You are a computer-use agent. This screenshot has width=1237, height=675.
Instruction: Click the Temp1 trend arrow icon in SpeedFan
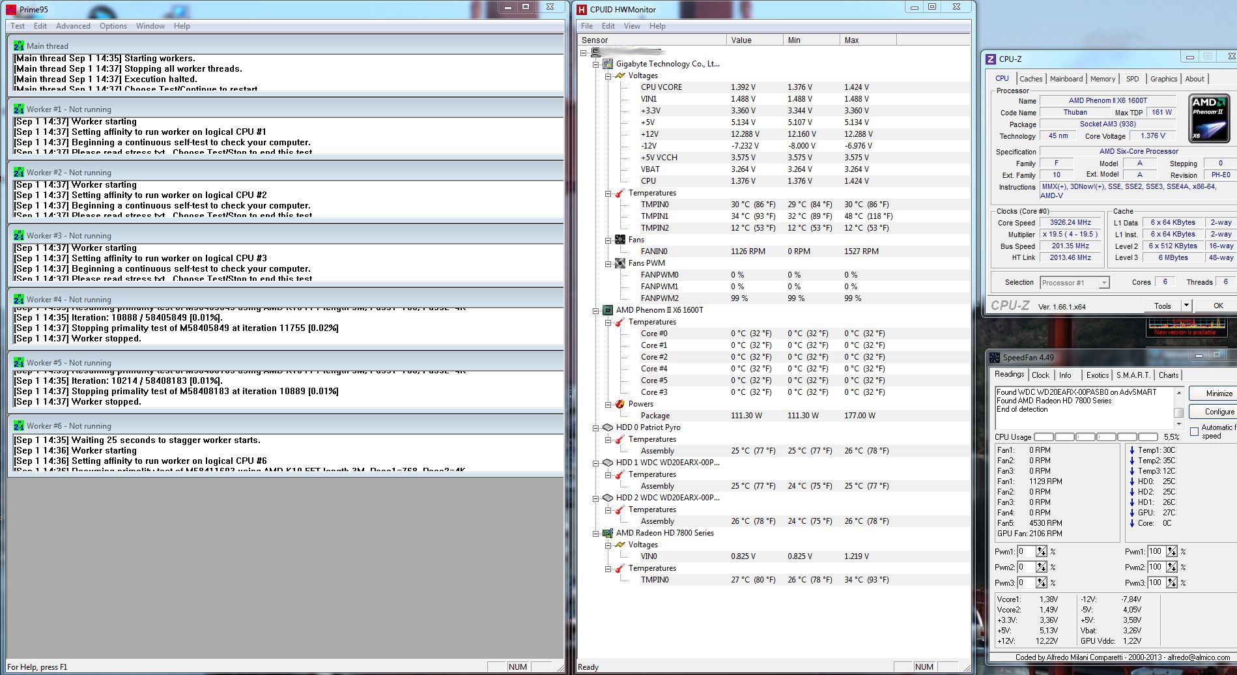(x=1132, y=450)
